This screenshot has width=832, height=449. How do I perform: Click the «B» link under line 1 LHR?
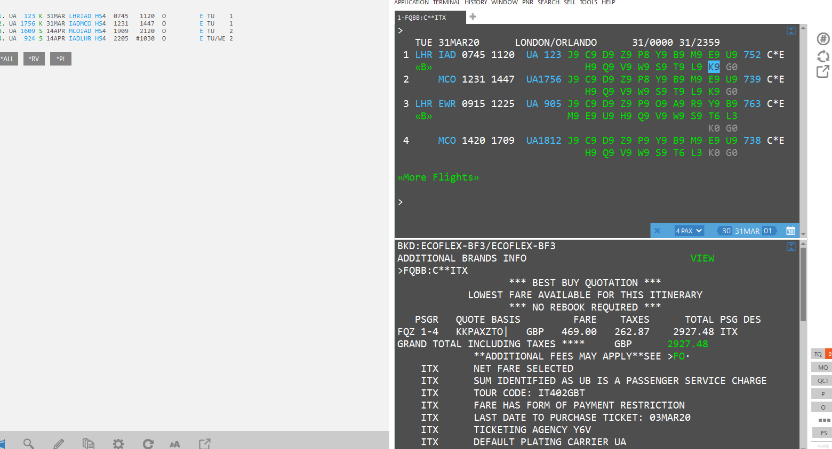pos(423,67)
